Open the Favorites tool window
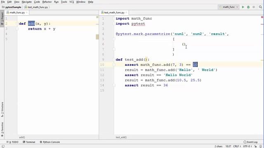 [2, 129]
